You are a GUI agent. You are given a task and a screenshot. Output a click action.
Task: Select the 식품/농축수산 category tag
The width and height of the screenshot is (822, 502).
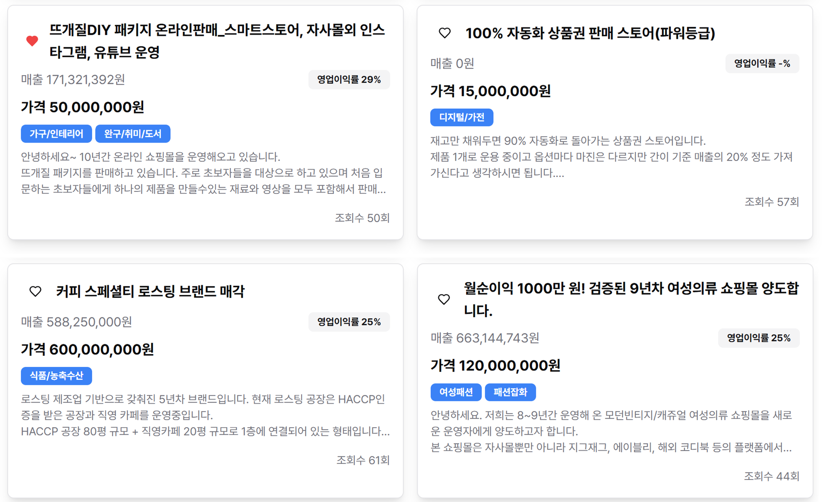click(x=56, y=376)
